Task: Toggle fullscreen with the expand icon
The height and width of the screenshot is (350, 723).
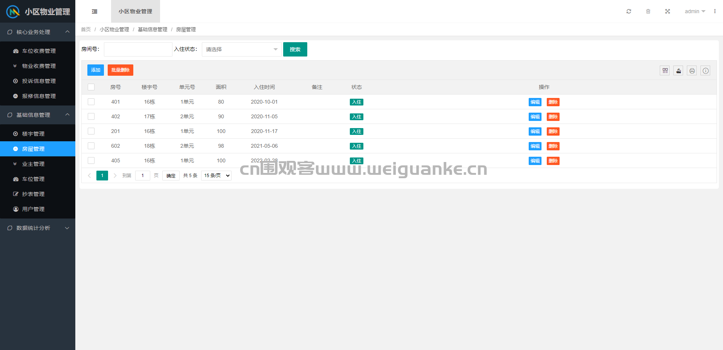Action: [668, 11]
